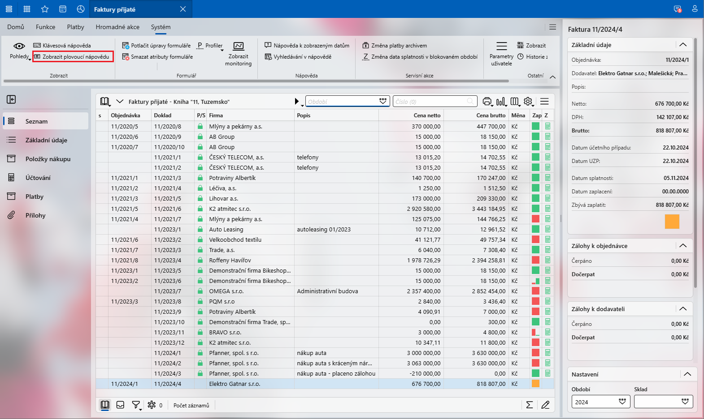Image resolution: width=704 pixels, height=419 pixels.
Task: Click the book icon beside the Faktury přijaté title
Action: (105, 102)
